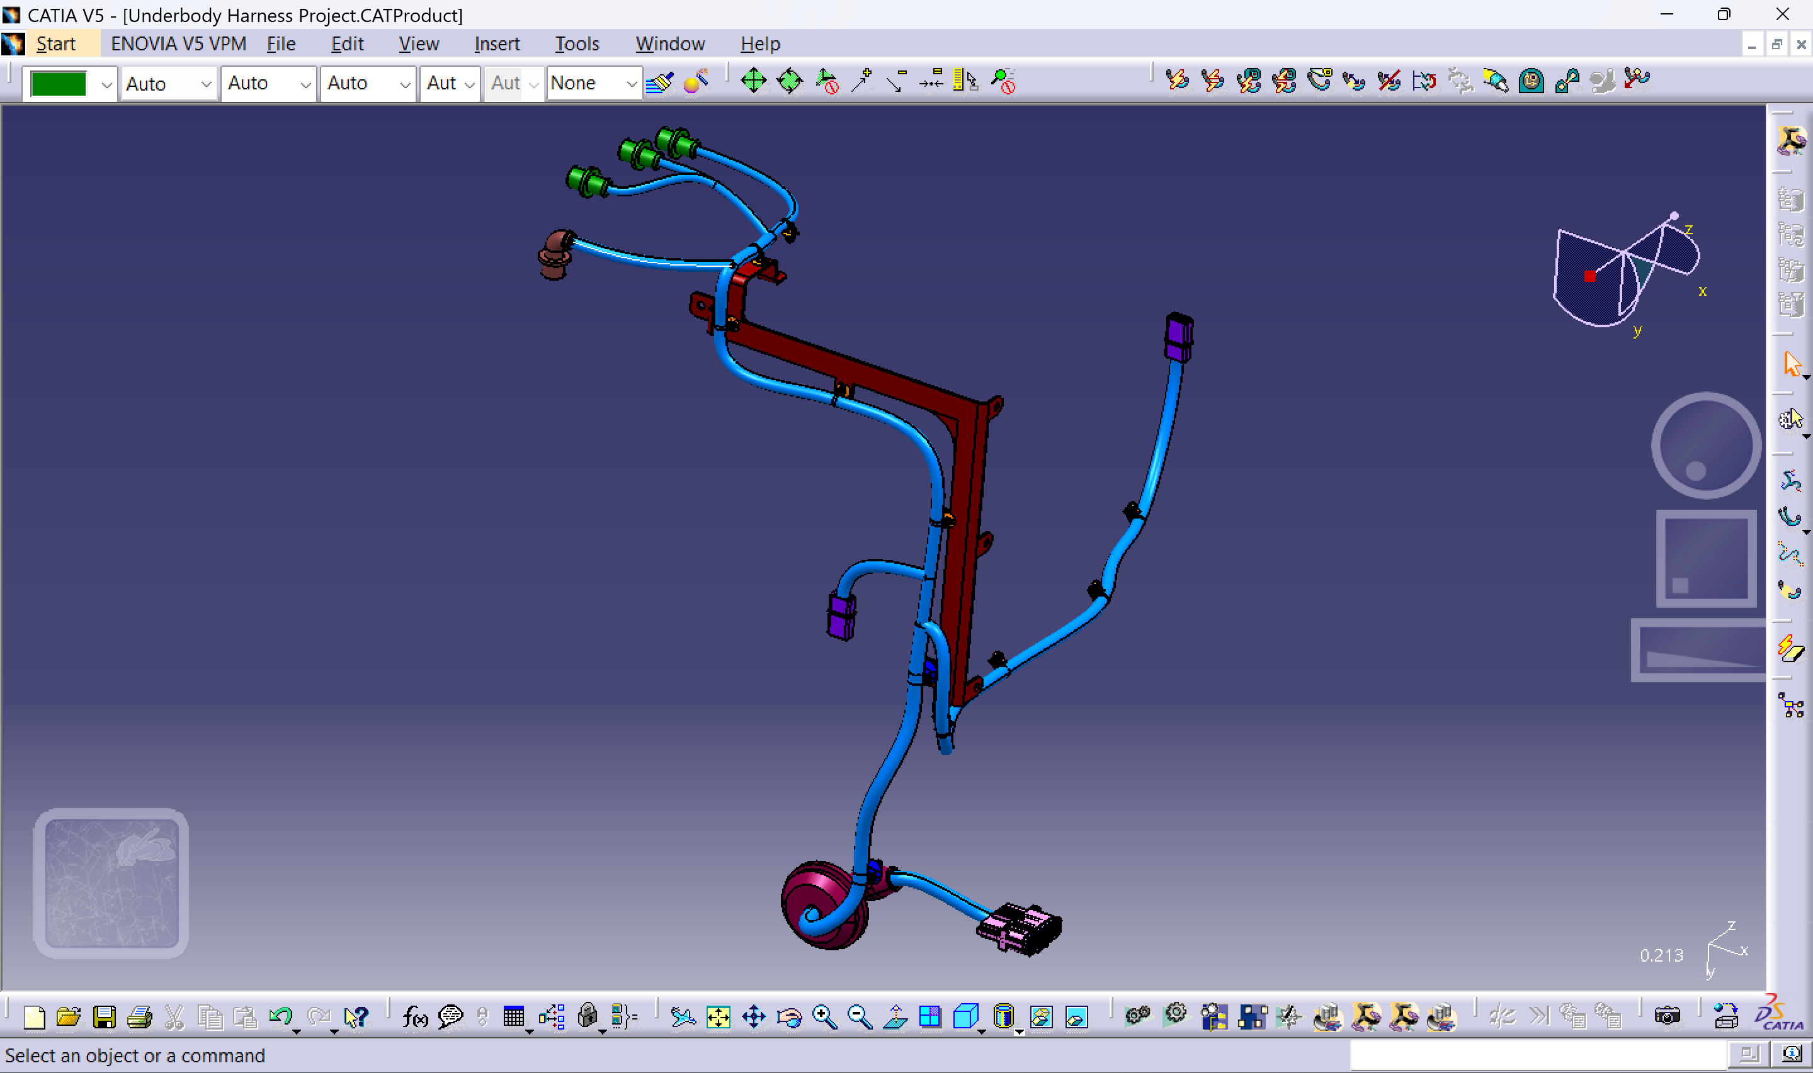The width and height of the screenshot is (1813, 1073).
Task: Toggle the Rotate hand view mode icon
Action: tap(788, 1016)
